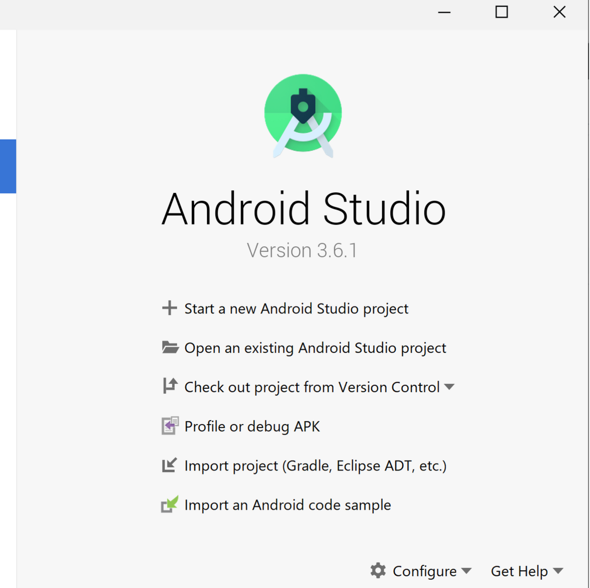Click Check out project from Version Control text
Image resolution: width=590 pixels, height=588 pixels.
[x=311, y=387]
